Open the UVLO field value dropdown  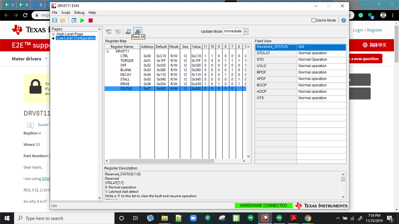point(321,66)
